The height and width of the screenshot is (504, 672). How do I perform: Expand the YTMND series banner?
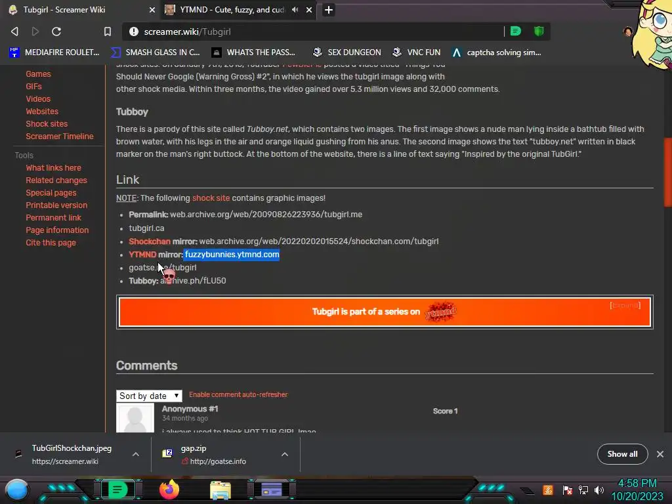(x=625, y=305)
